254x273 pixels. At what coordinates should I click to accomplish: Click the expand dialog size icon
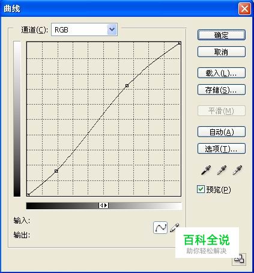tap(239, 260)
